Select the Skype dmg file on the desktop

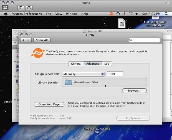(97, 130)
